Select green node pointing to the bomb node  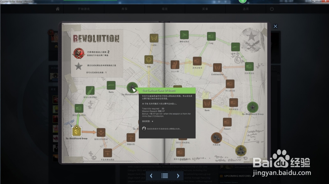click(x=79, y=108)
